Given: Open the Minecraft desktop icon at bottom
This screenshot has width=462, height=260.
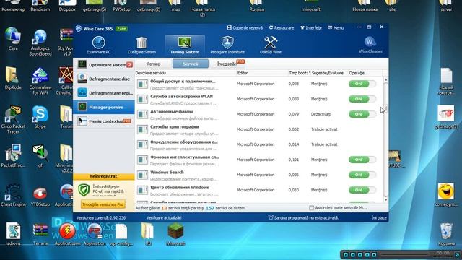Looking at the screenshot, I should 175,234.
